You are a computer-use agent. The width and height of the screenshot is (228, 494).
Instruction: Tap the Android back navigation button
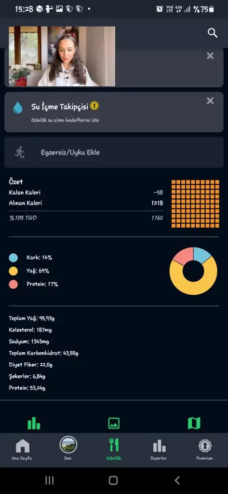(177, 480)
